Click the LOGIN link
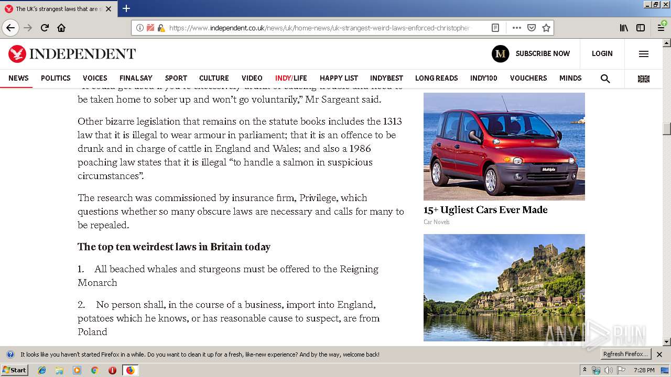 pyautogui.click(x=602, y=53)
